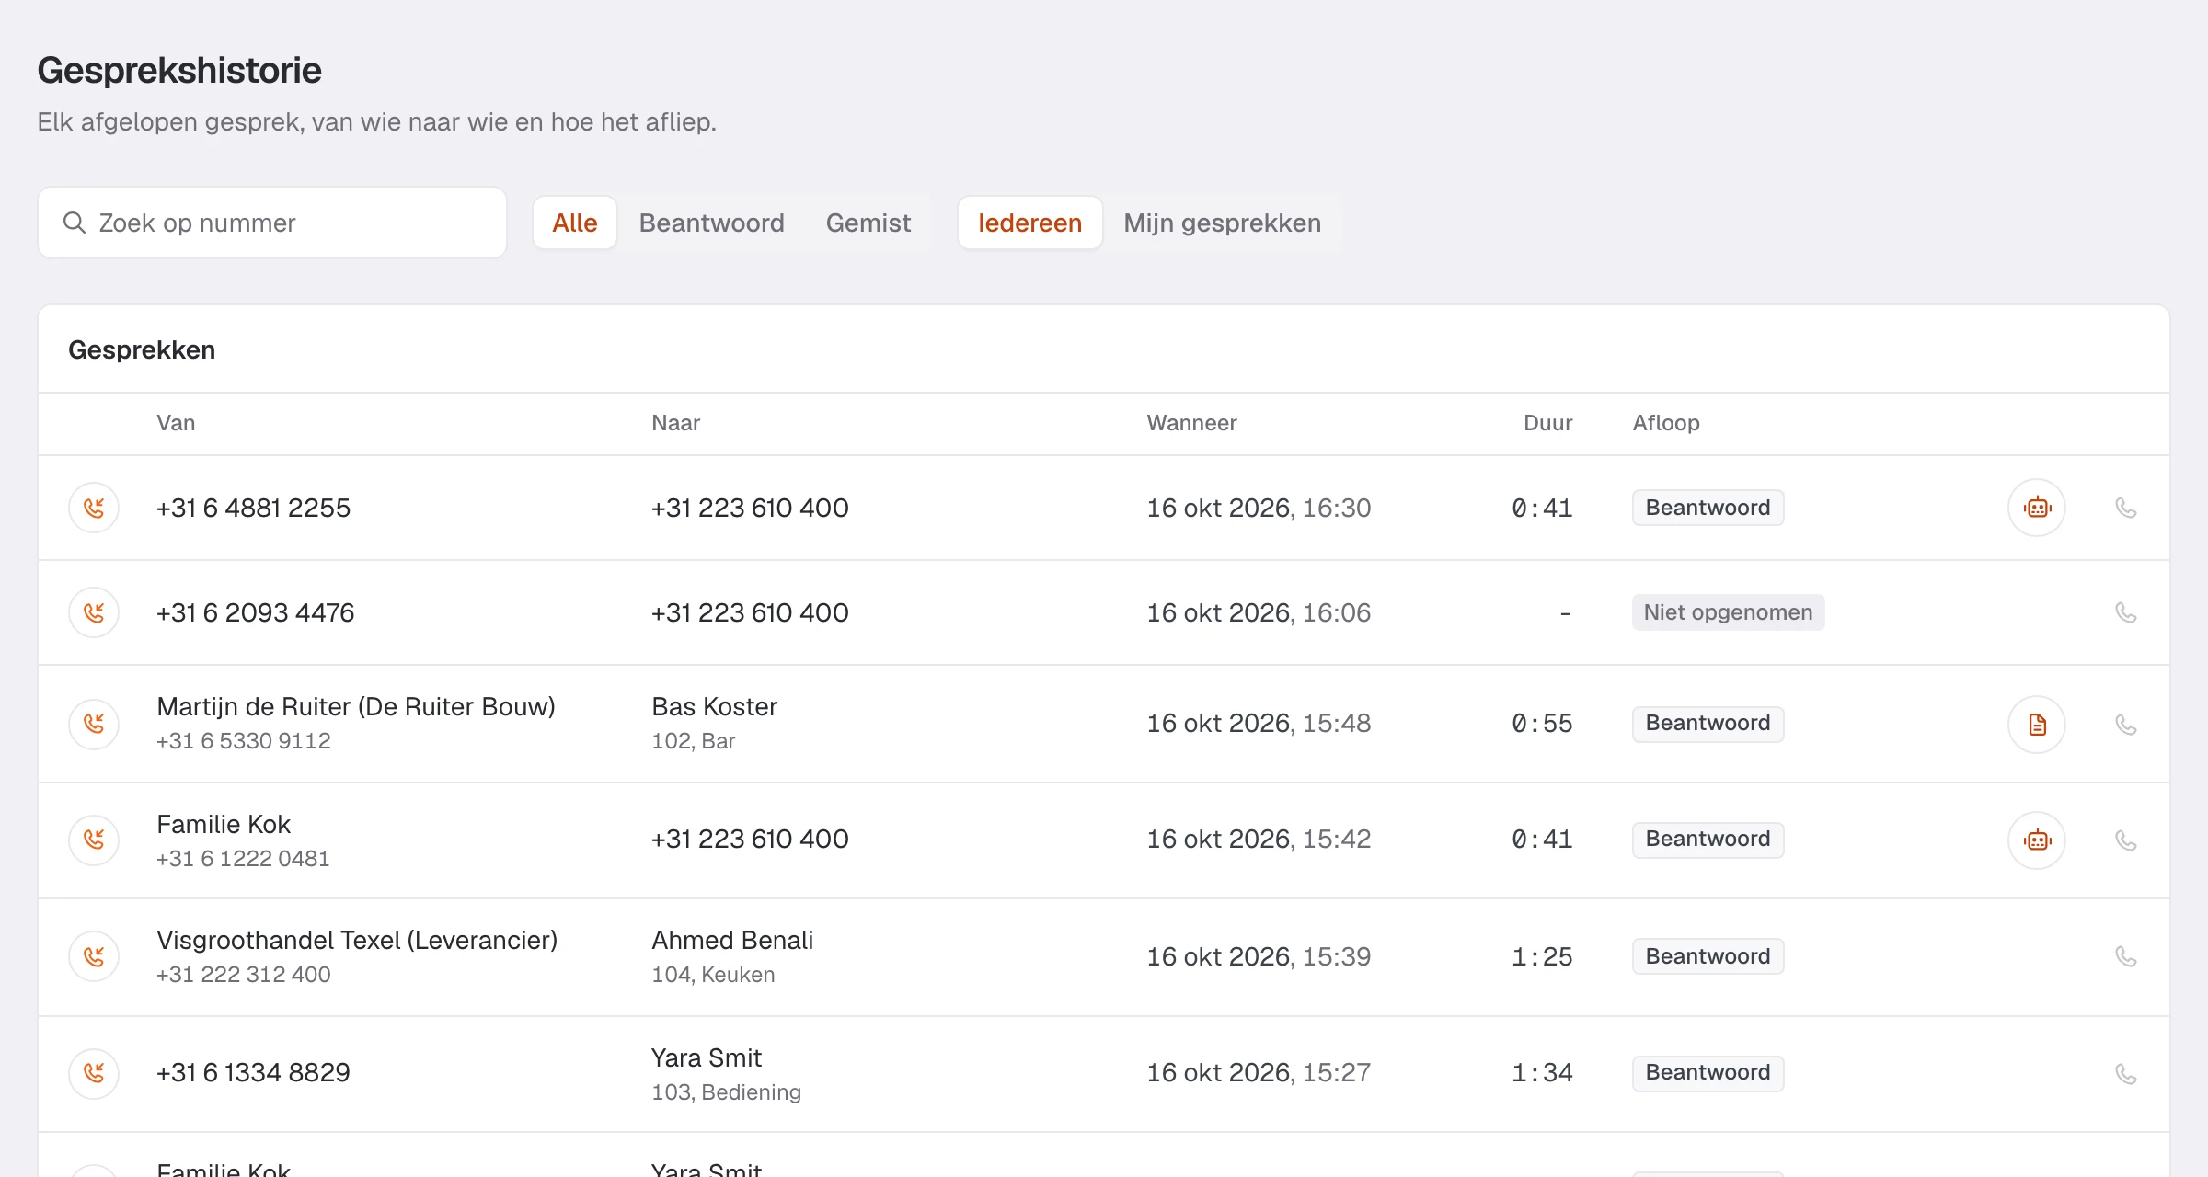Image resolution: width=2208 pixels, height=1177 pixels.
Task: Click the duration 1:34
Action: pyautogui.click(x=1542, y=1073)
